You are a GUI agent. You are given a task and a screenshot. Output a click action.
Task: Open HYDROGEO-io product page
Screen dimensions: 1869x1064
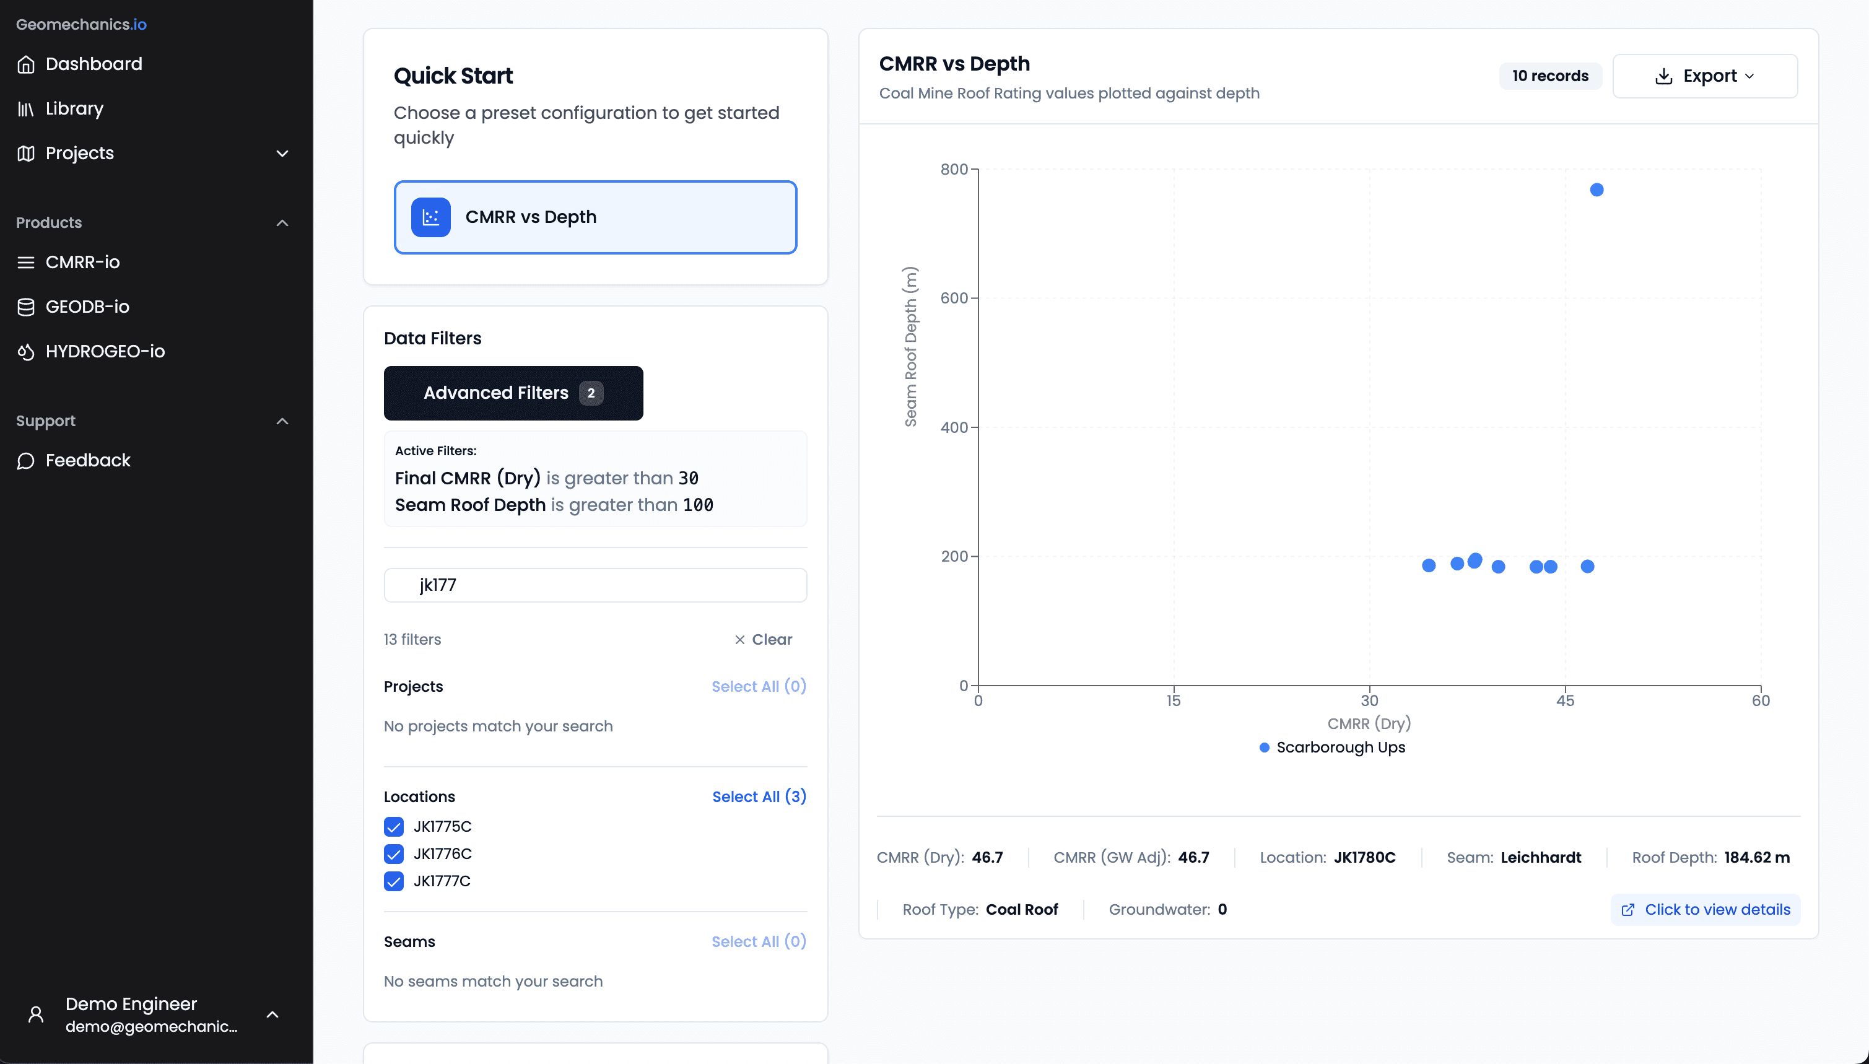click(x=105, y=352)
